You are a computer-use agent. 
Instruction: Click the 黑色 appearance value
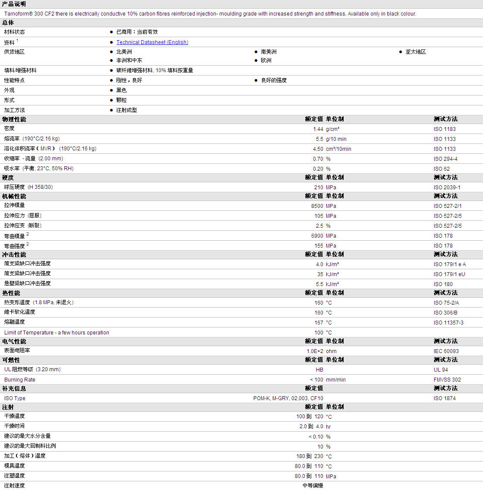pyautogui.click(x=121, y=90)
